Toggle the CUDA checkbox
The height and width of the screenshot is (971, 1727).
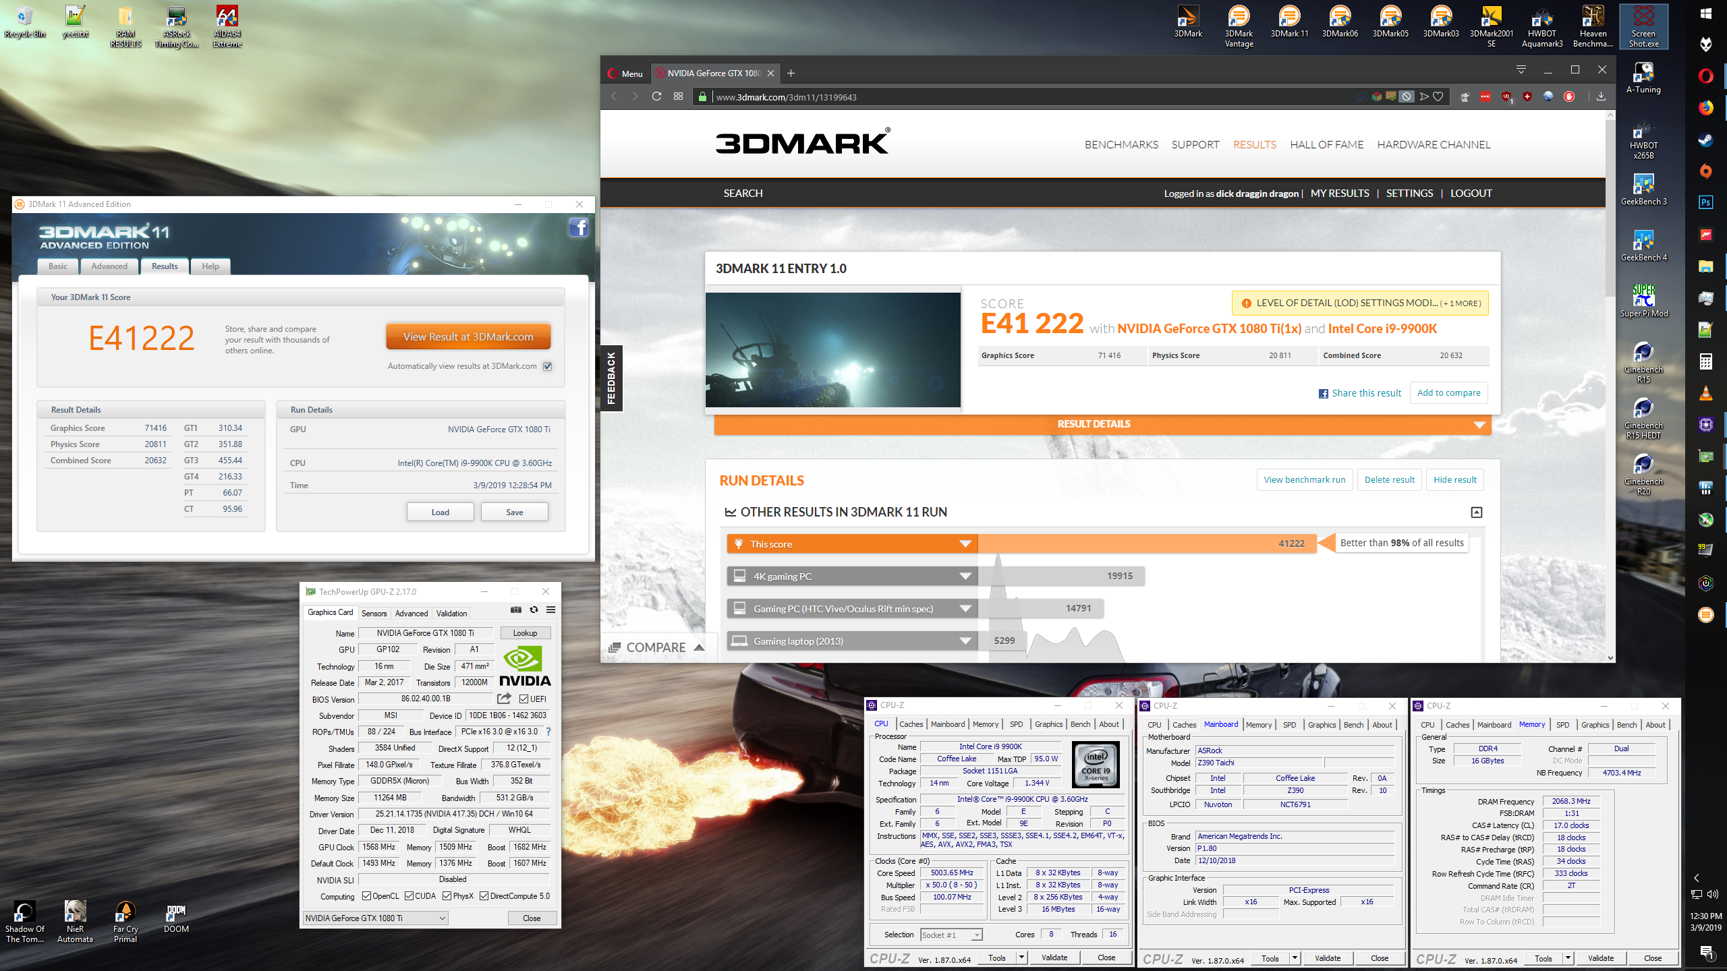(x=409, y=896)
